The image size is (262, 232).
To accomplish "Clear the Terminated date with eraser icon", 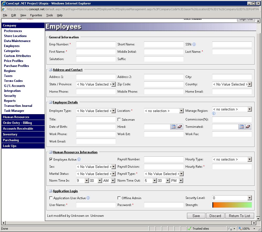I will pyautogui.click(x=248, y=127).
